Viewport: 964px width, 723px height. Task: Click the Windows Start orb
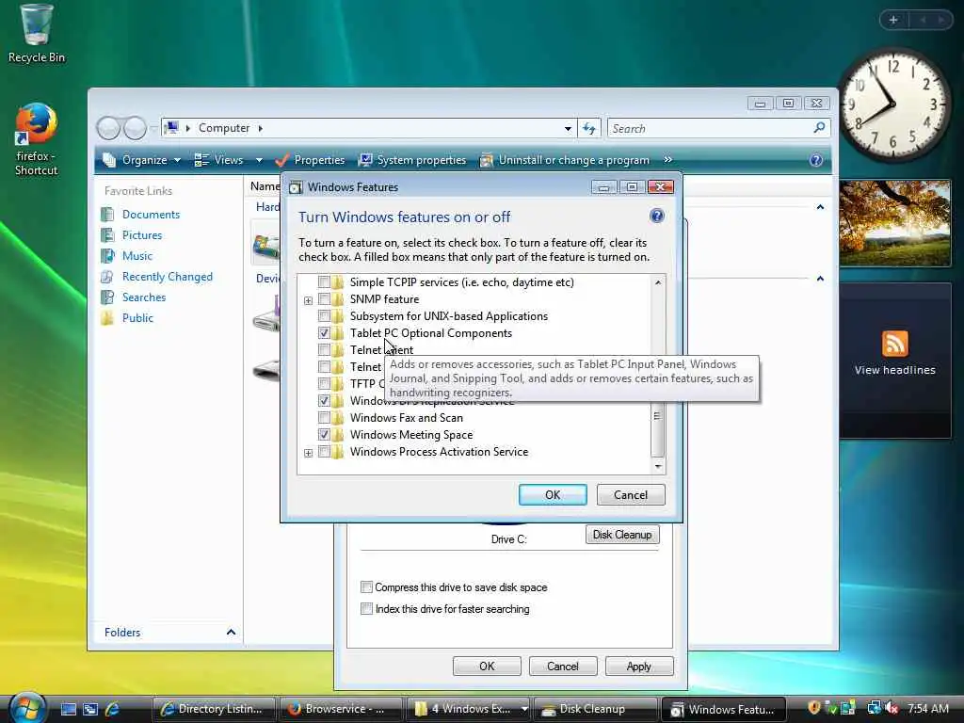(x=27, y=708)
